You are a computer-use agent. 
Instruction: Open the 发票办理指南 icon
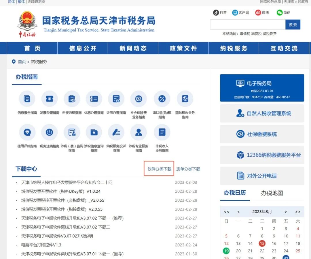click(x=50, y=99)
